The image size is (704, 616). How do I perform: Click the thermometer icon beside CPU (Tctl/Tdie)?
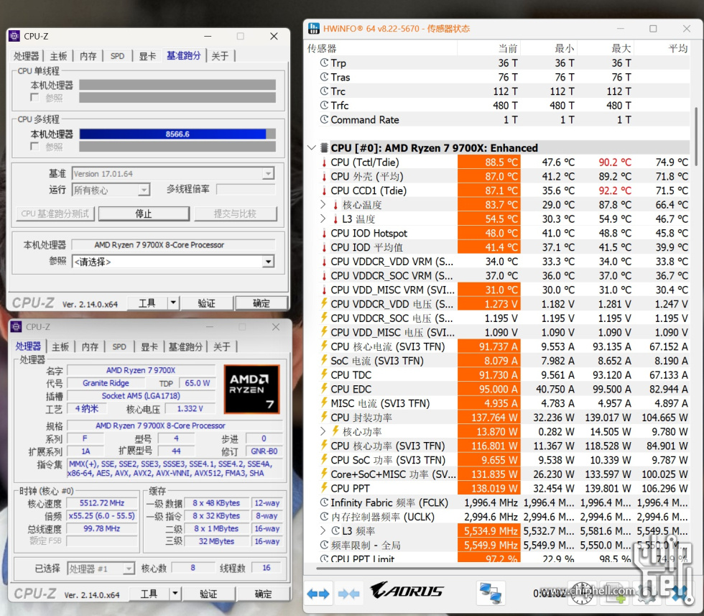tap(324, 162)
